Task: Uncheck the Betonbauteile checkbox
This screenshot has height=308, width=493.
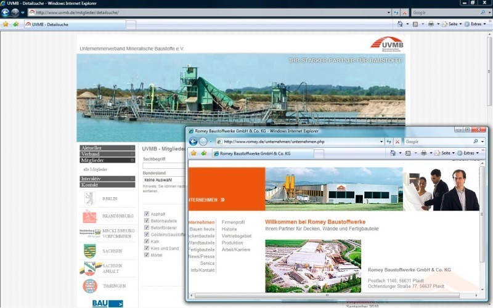Action: (147, 221)
